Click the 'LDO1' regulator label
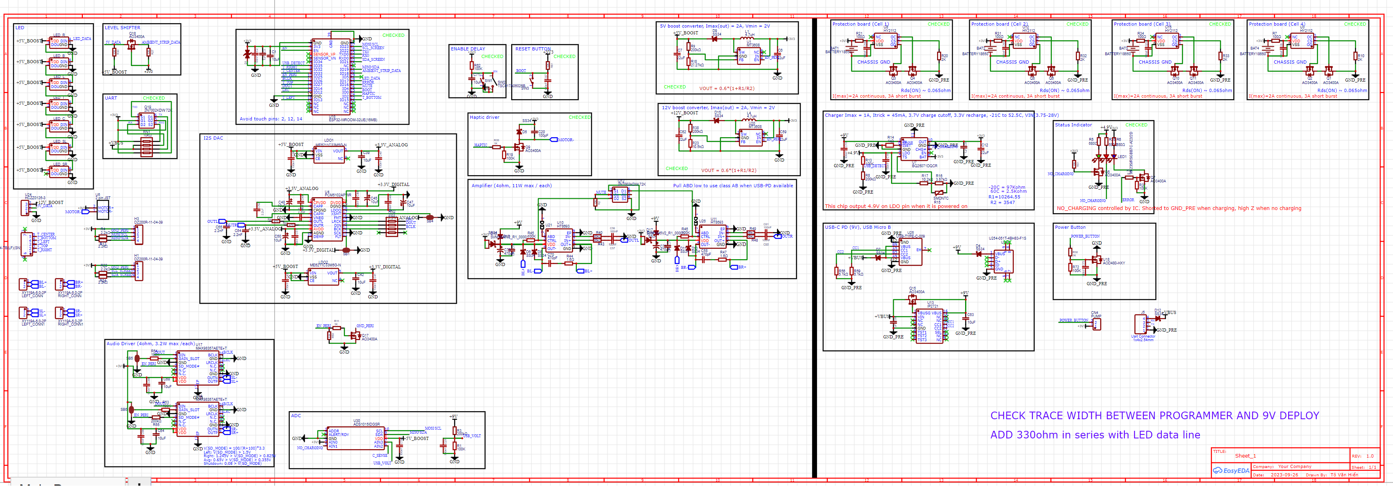This screenshot has width=1393, height=486. (x=329, y=140)
